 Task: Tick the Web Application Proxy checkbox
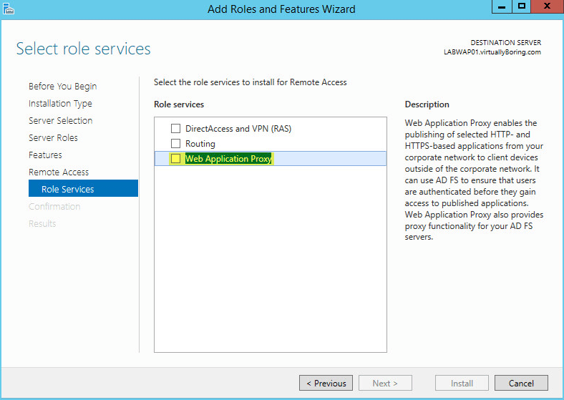[x=175, y=159]
